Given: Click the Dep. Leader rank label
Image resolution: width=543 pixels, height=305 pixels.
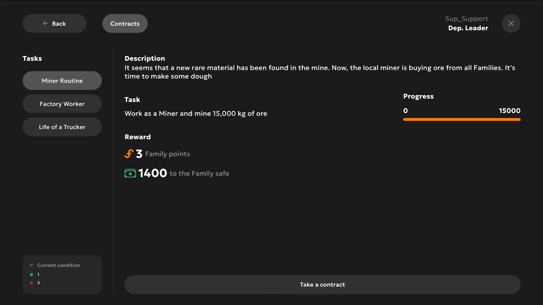Looking at the screenshot, I should click(468, 28).
